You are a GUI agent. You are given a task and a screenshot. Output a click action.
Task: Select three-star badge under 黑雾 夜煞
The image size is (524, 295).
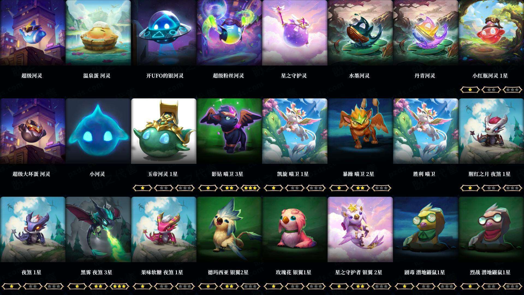click(120, 286)
